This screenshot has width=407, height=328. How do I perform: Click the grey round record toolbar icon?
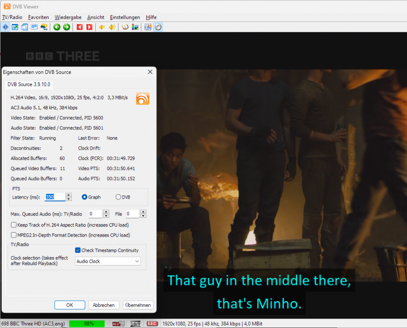(158, 27)
